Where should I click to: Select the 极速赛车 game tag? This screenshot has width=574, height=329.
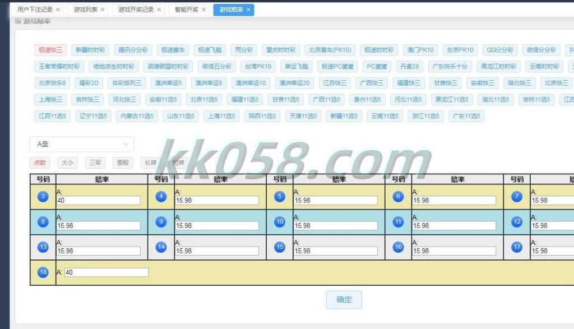(173, 50)
